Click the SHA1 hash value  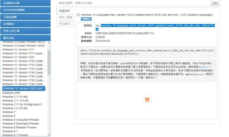tap(125, 33)
